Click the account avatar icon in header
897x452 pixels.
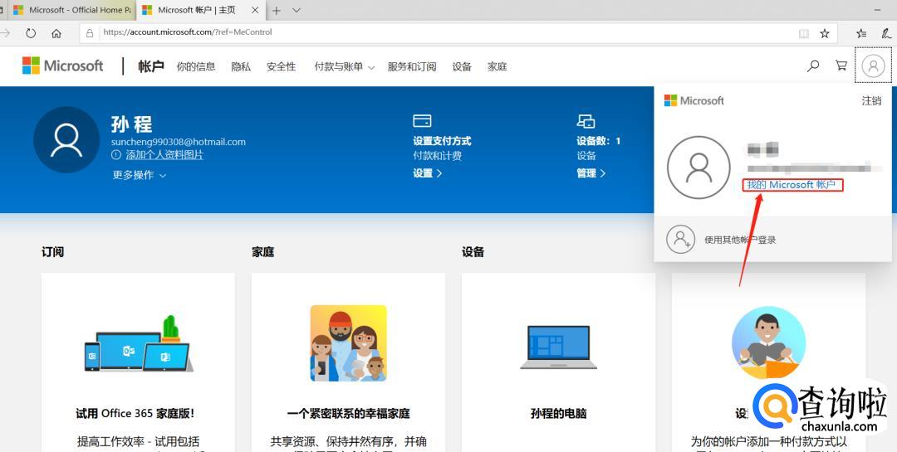pos(873,66)
